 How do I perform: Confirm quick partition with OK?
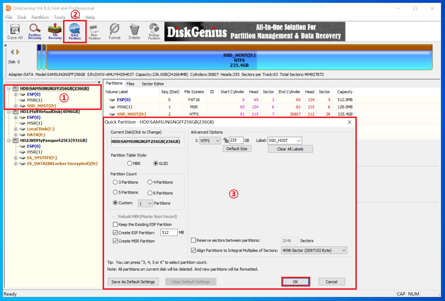pos(296,282)
